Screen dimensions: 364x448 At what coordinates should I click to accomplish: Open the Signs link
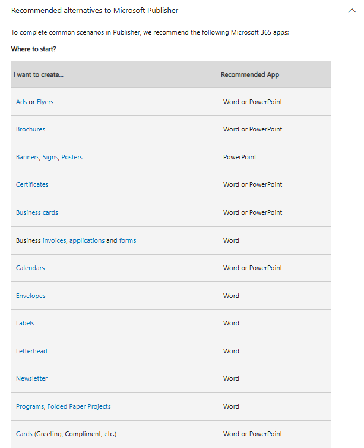pyautogui.click(x=51, y=157)
